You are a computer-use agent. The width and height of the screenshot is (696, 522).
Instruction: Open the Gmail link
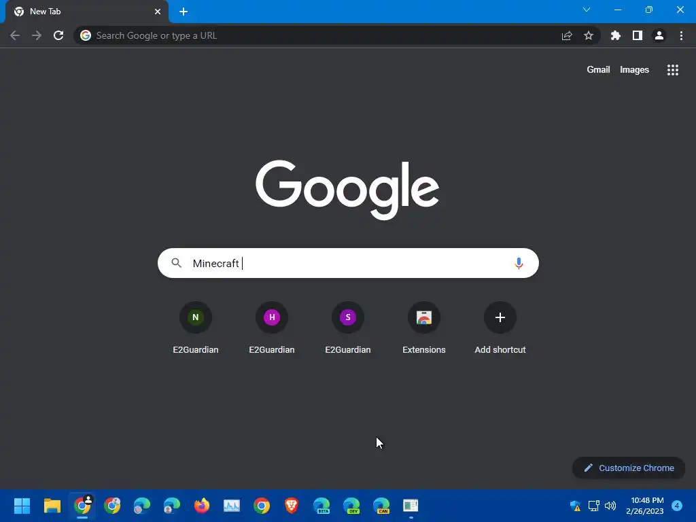coord(598,70)
